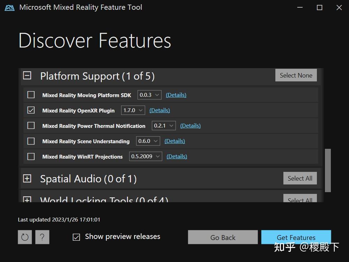Open Power Thermal Notification version dropdown
Image resolution: width=349 pixels, height=262 pixels.
pos(164,126)
